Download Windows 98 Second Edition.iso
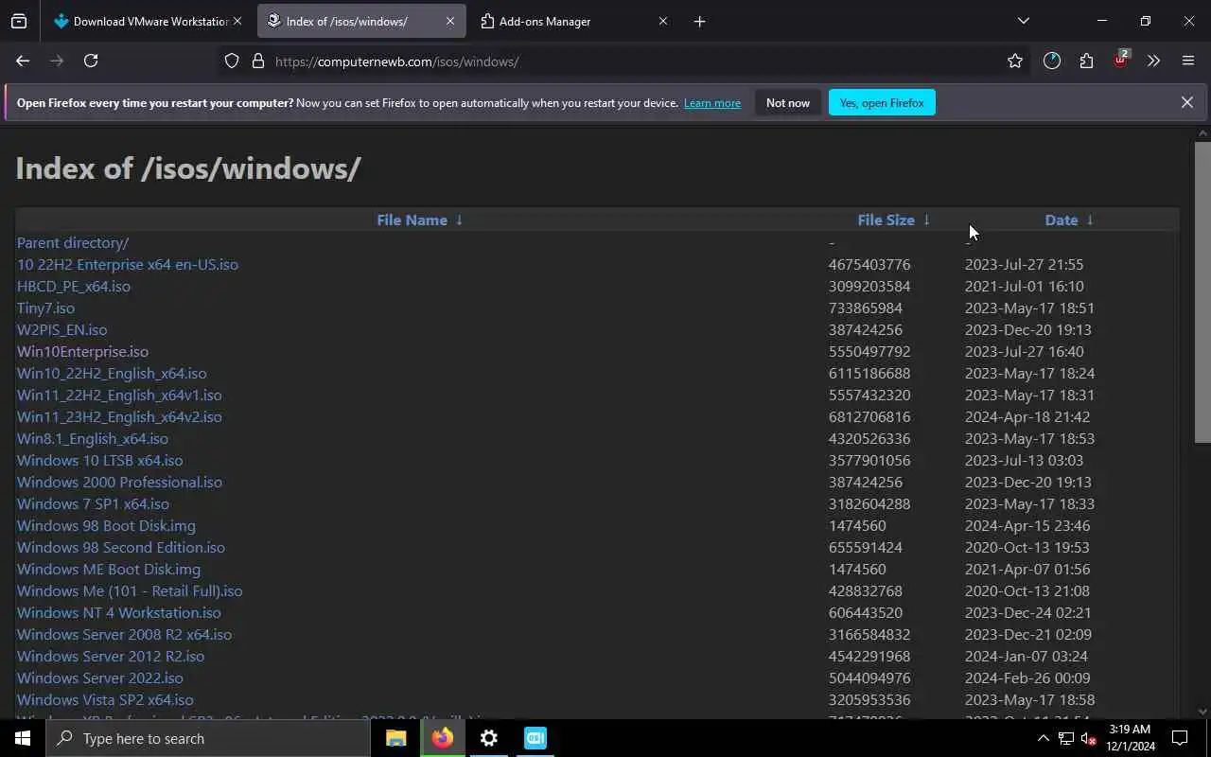This screenshot has width=1211, height=757. pos(121,547)
